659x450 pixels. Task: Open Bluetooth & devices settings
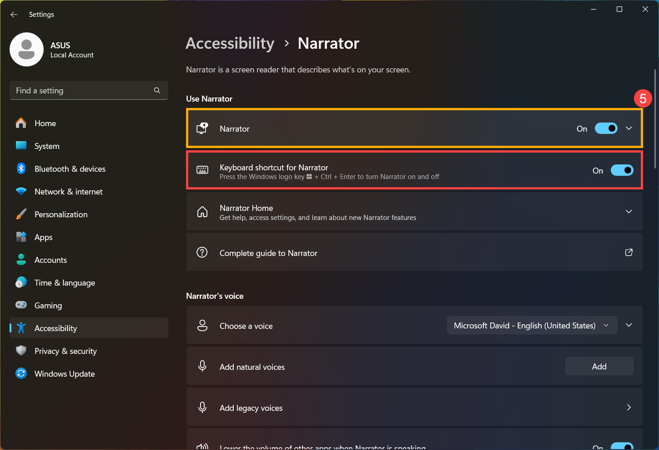[89, 169]
